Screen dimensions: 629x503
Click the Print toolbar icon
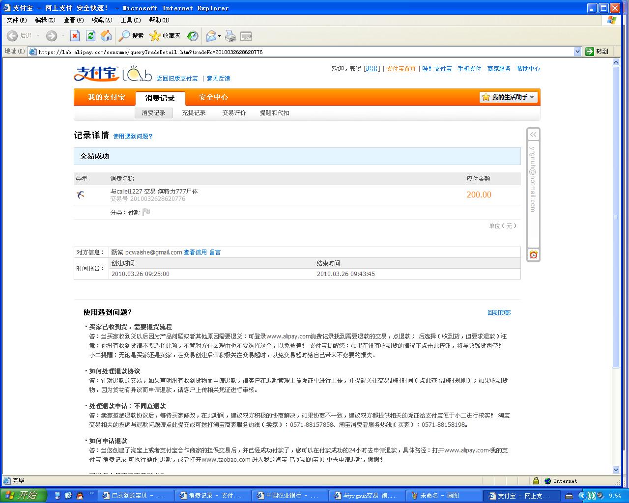coord(230,36)
